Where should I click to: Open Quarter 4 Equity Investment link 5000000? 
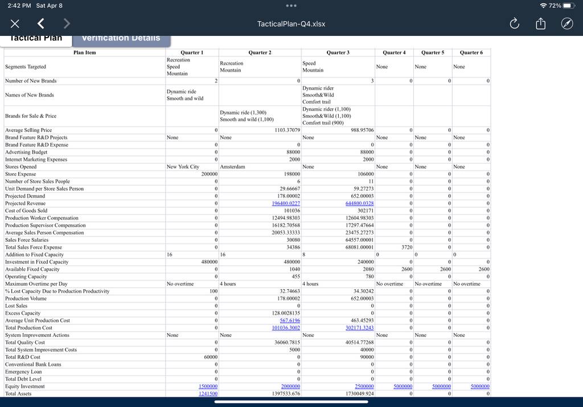click(403, 387)
